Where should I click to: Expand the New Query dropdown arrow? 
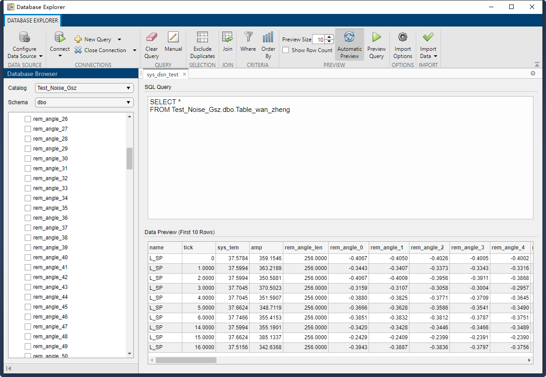coord(119,39)
